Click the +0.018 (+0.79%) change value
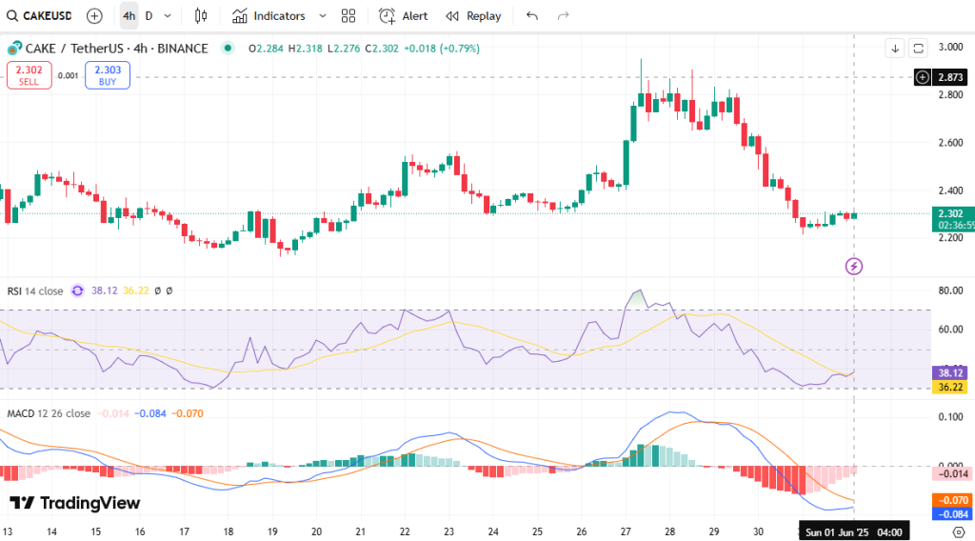Screen dimensions: 975x541 (x=442, y=48)
